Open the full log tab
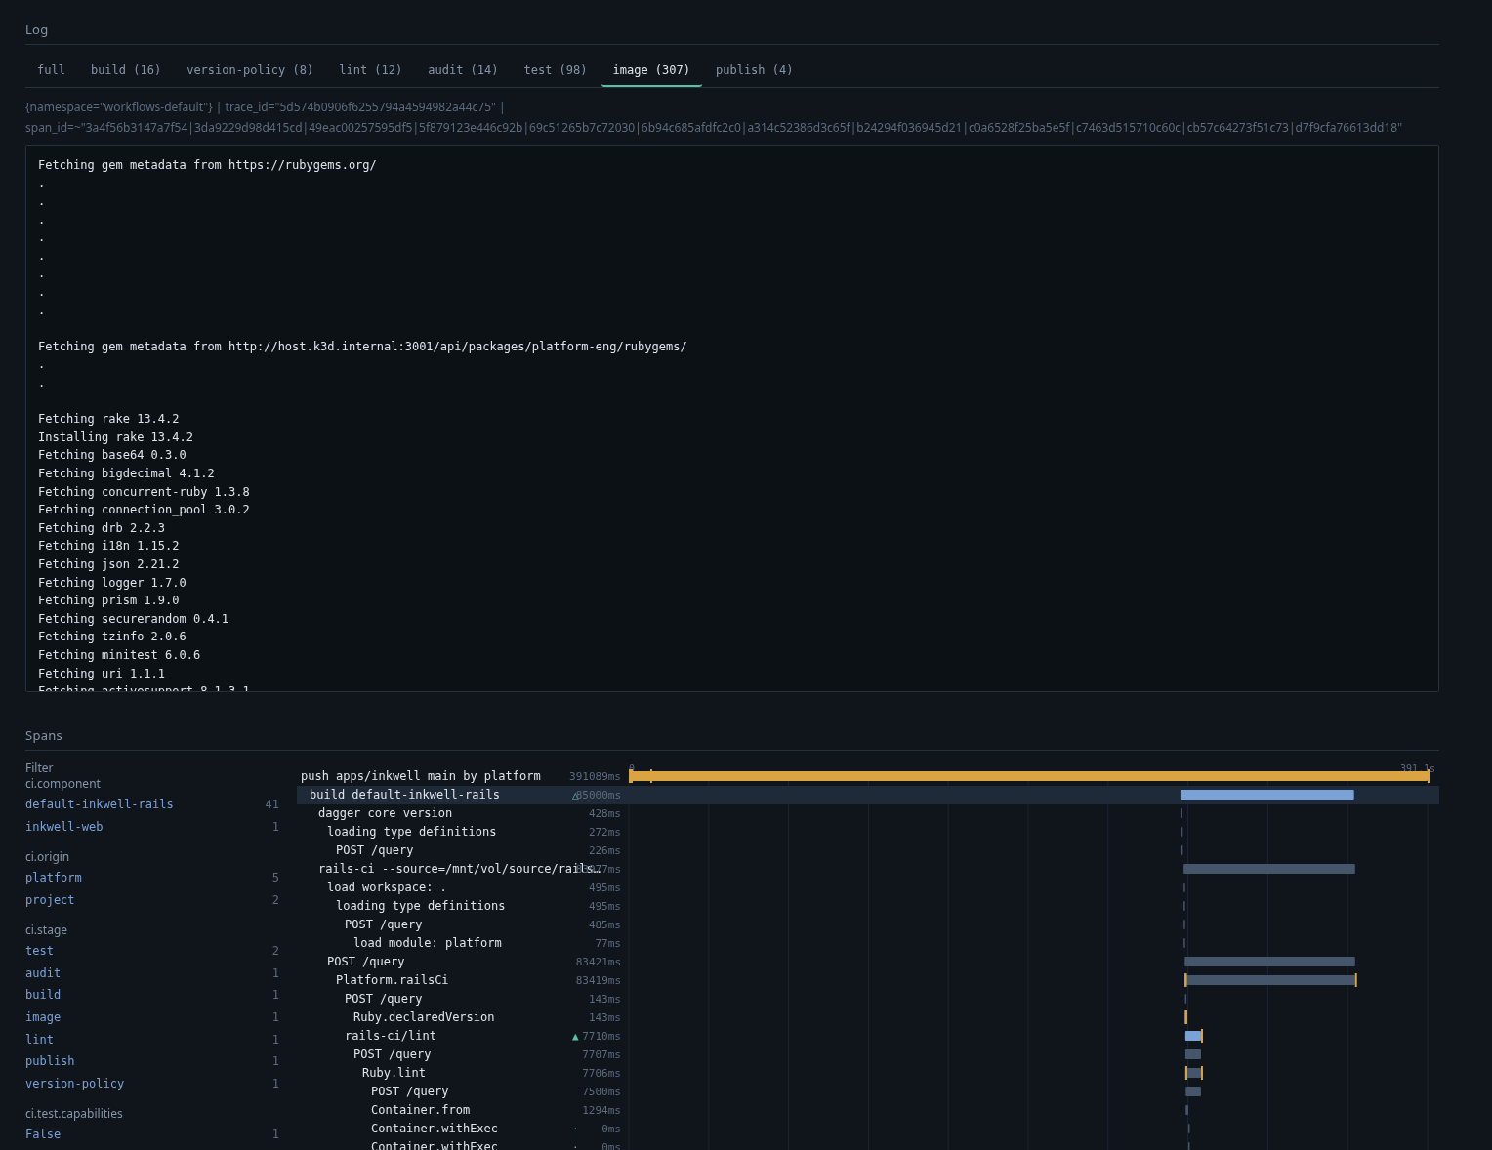This screenshot has width=1492, height=1150. (x=51, y=70)
